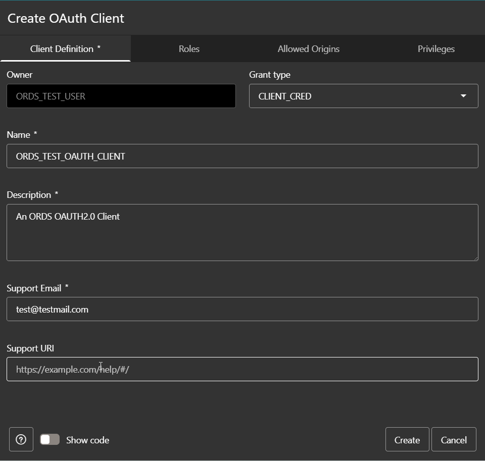Click the help question mark icon

pyautogui.click(x=21, y=439)
